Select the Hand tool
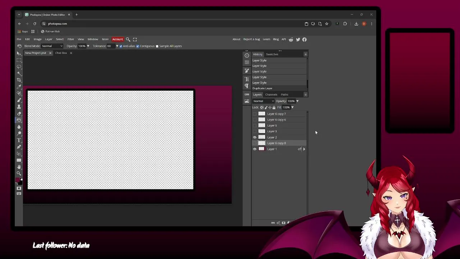Screen dimensions: 460x259 19,167
